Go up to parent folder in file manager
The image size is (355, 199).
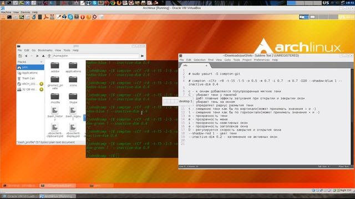pyautogui.click(x=43, y=56)
